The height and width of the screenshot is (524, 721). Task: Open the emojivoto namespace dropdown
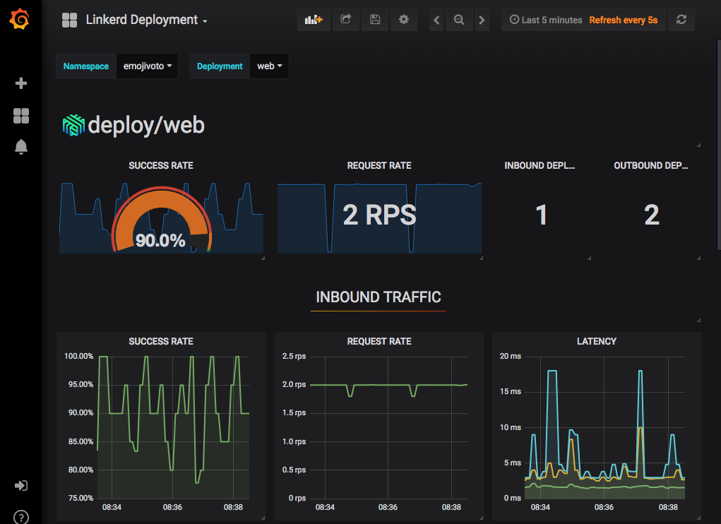point(147,66)
